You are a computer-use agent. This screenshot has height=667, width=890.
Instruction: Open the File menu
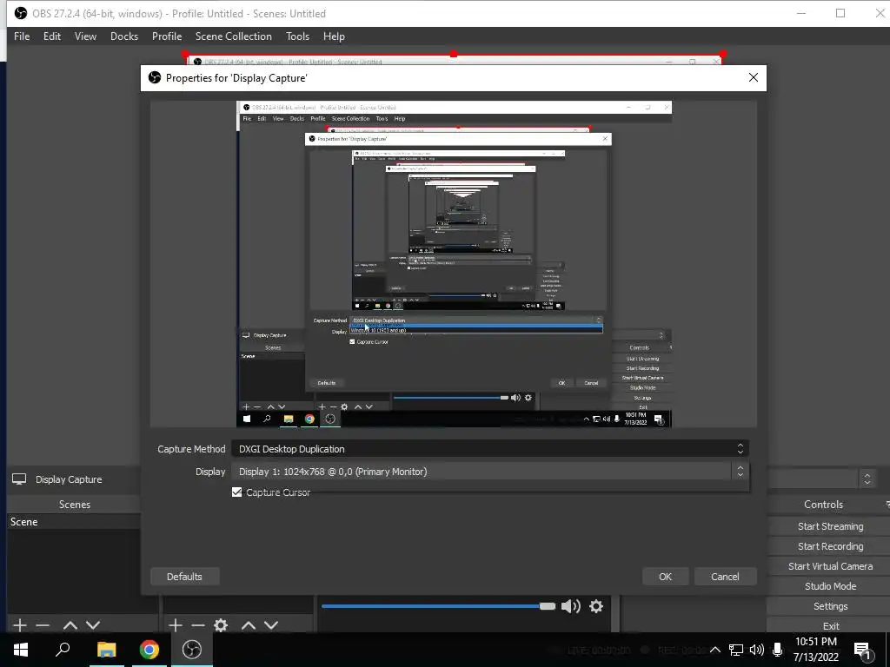pyautogui.click(x=22, y=36)
